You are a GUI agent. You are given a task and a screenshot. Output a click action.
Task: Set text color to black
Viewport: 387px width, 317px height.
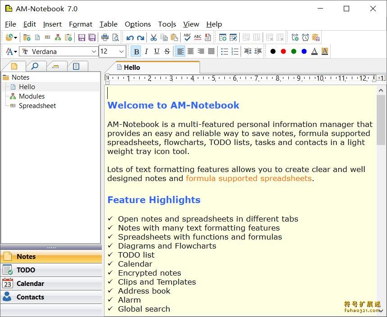coord(273,51)
